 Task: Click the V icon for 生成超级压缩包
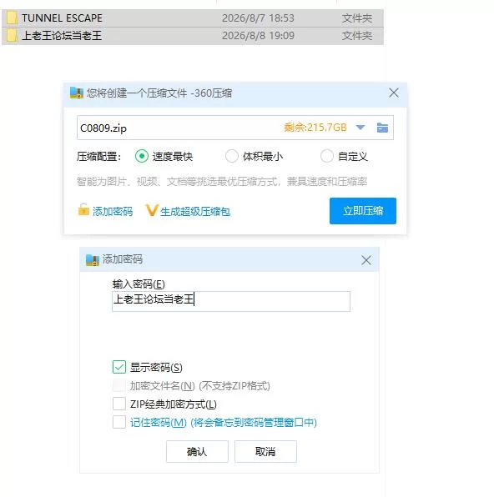[152, 210]
